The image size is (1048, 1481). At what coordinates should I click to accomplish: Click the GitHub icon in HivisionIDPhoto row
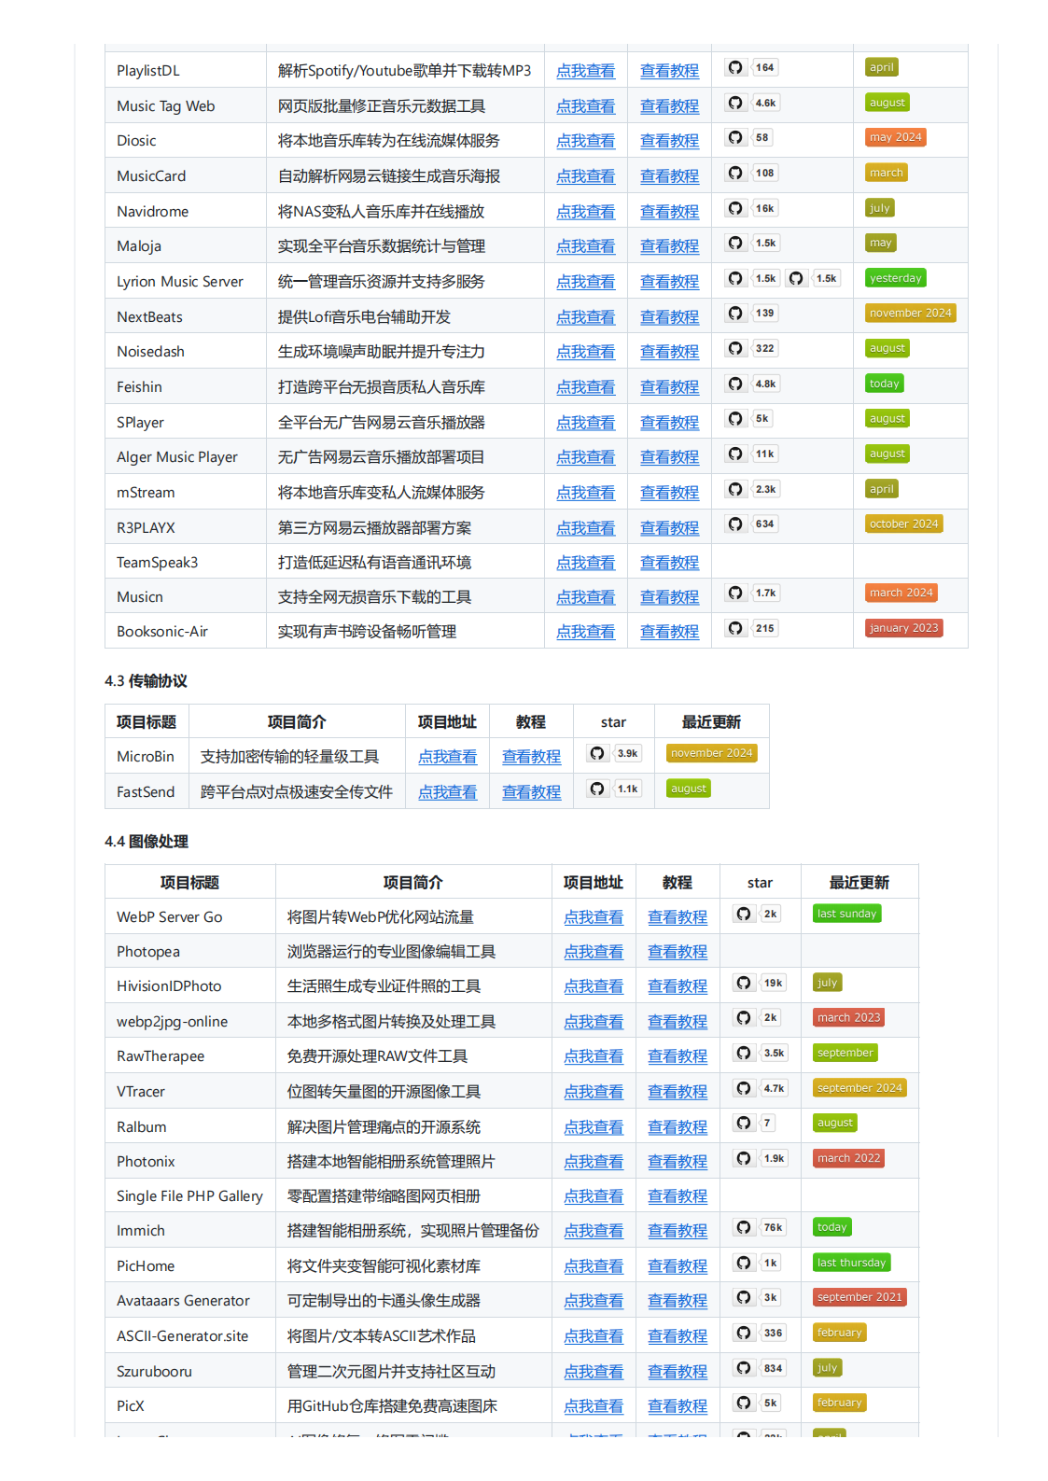[x=743, y=983]
